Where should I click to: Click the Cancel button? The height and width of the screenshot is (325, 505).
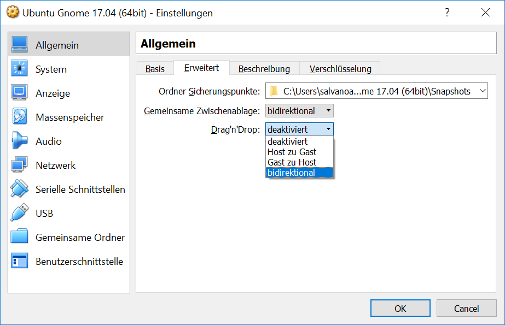(x=466, y=308)
